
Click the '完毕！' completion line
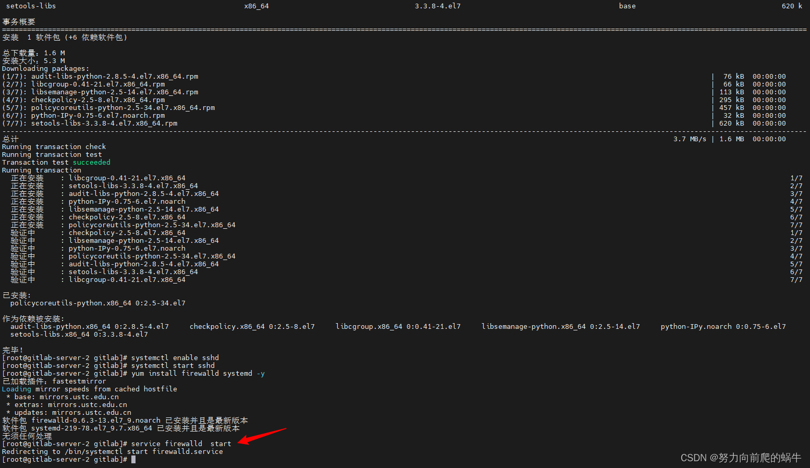(13, 350)
